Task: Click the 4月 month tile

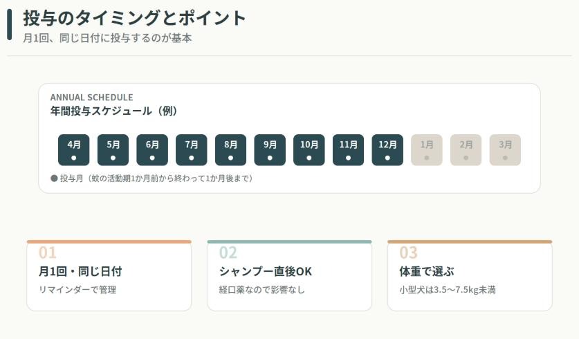Action: (x=74, y=150)
